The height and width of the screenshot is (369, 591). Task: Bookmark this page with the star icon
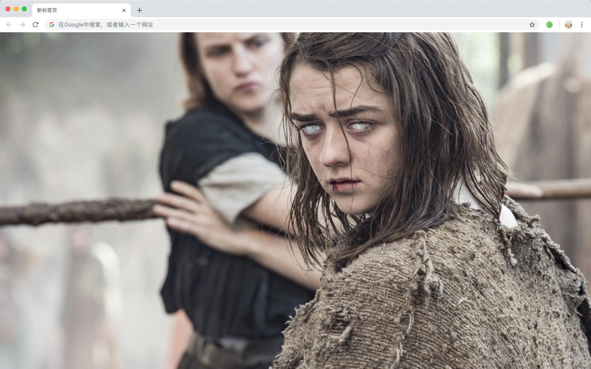[532, 24]
